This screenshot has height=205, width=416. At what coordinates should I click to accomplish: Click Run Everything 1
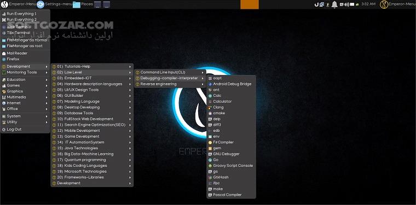click(25, 14)
